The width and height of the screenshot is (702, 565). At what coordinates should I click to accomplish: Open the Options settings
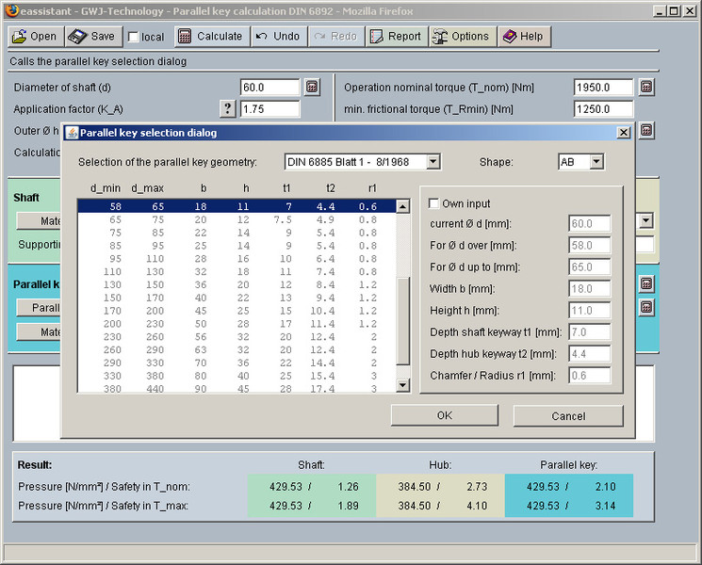coord(461,37)
